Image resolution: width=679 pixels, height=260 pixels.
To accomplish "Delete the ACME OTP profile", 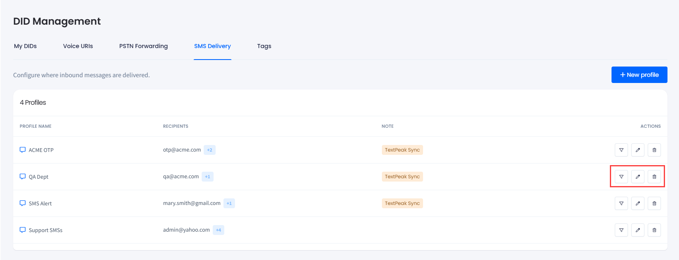I will [654, 150].
